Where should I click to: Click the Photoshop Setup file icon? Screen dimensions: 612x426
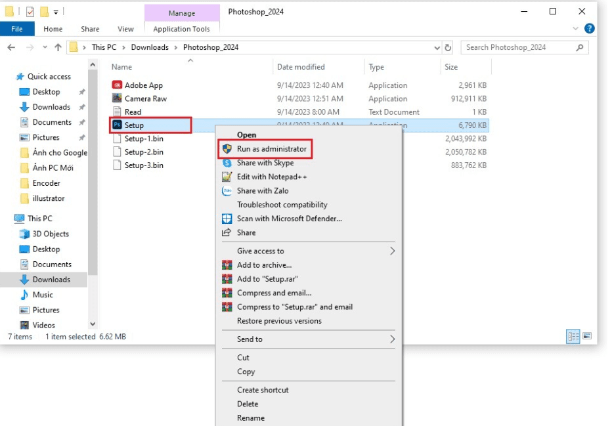coord(117,125)
